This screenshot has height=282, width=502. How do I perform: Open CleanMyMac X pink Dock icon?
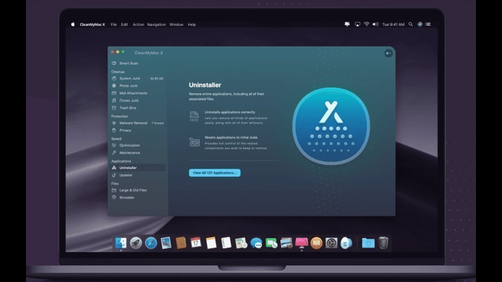pos(301,243)
